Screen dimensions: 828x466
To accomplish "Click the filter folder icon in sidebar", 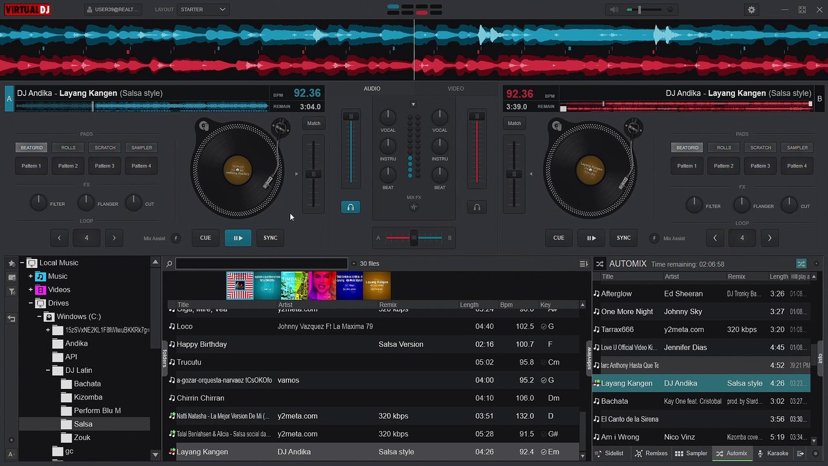I will coord(12,292).
